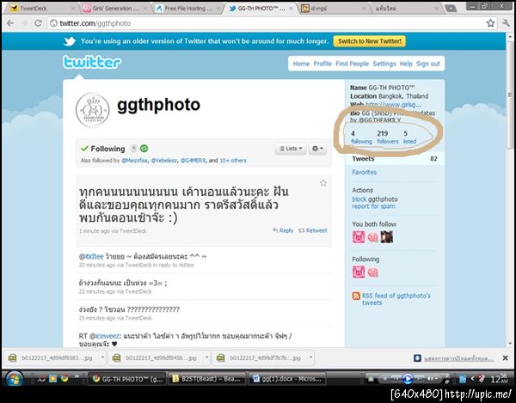Click the Profile navigation link
The image size is (516, 403).
click(x=322, y=64)
